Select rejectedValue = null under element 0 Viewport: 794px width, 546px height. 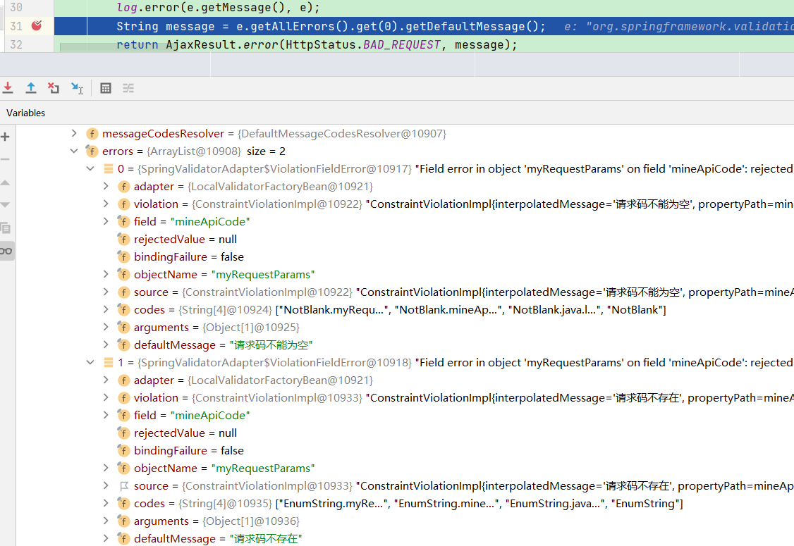(405, 240)
